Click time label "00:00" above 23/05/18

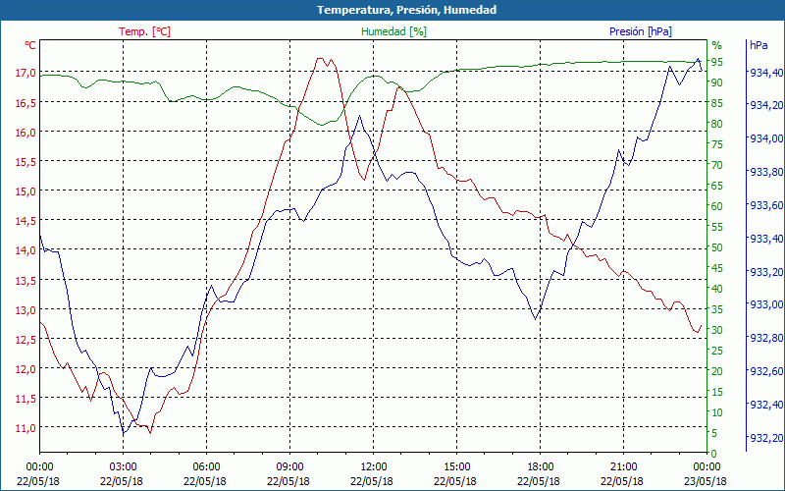click(x=706, y=468)
